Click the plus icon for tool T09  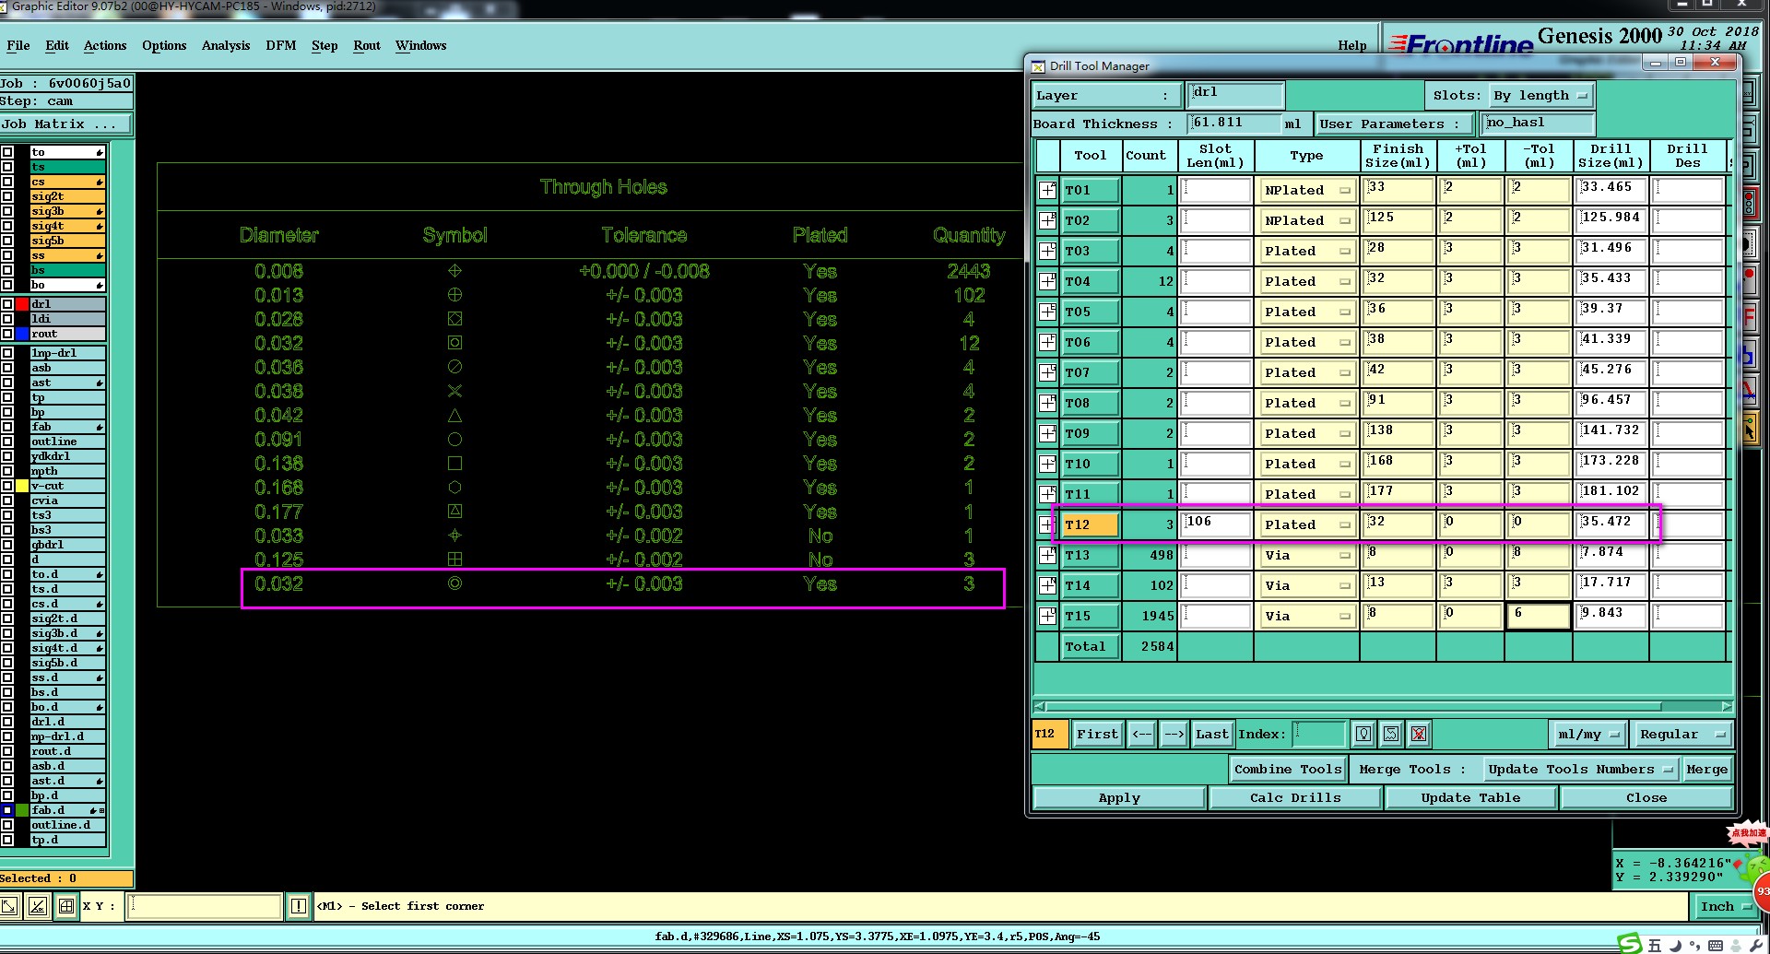click(1047, 433)
